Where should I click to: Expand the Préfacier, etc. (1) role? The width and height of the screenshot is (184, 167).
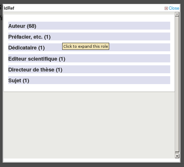click(x=29, y=37)
